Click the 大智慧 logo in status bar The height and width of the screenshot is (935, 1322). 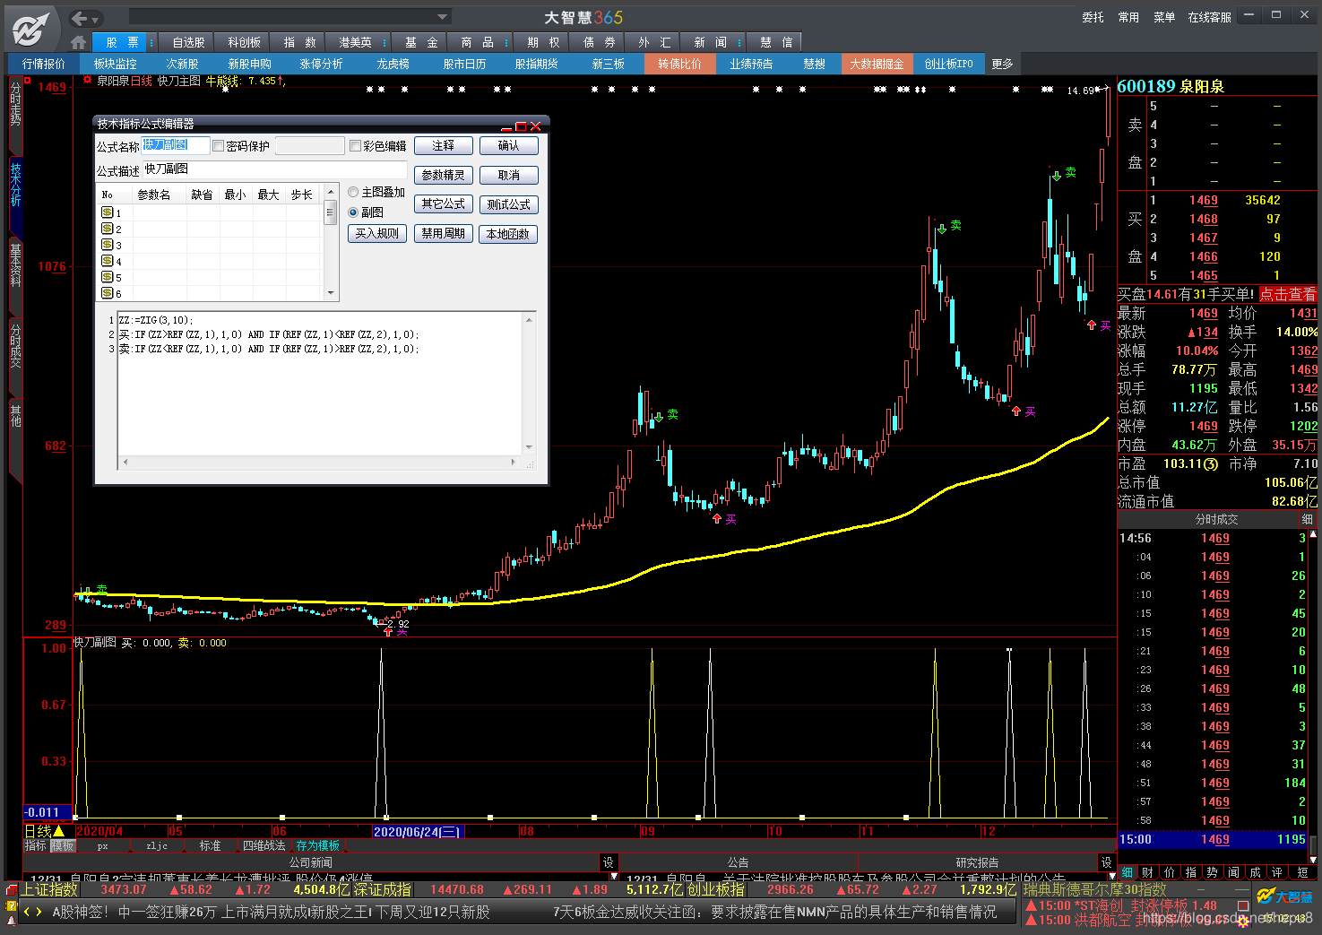1283,896
